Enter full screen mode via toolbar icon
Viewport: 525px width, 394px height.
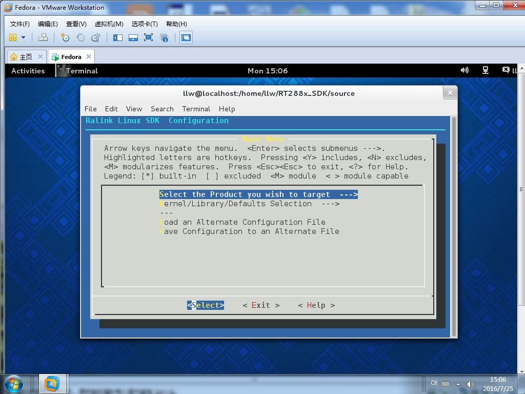(x=148, y=37)
